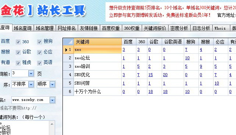The width and height of the screenshot is (236, 135).
Task: Toggle the 谷歌 checkbox
Action: tap(18, 52)
